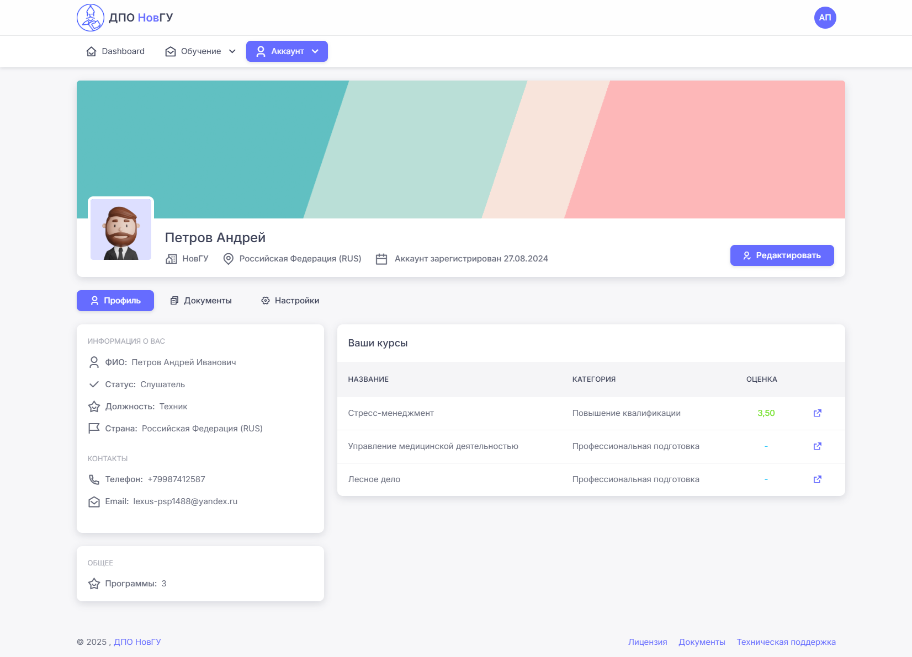Select the Профиль tab
This screenshot has width=912, height=657.
click(115, 301)
